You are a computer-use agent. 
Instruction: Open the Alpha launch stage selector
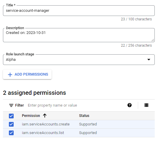[x=79, y=60]
